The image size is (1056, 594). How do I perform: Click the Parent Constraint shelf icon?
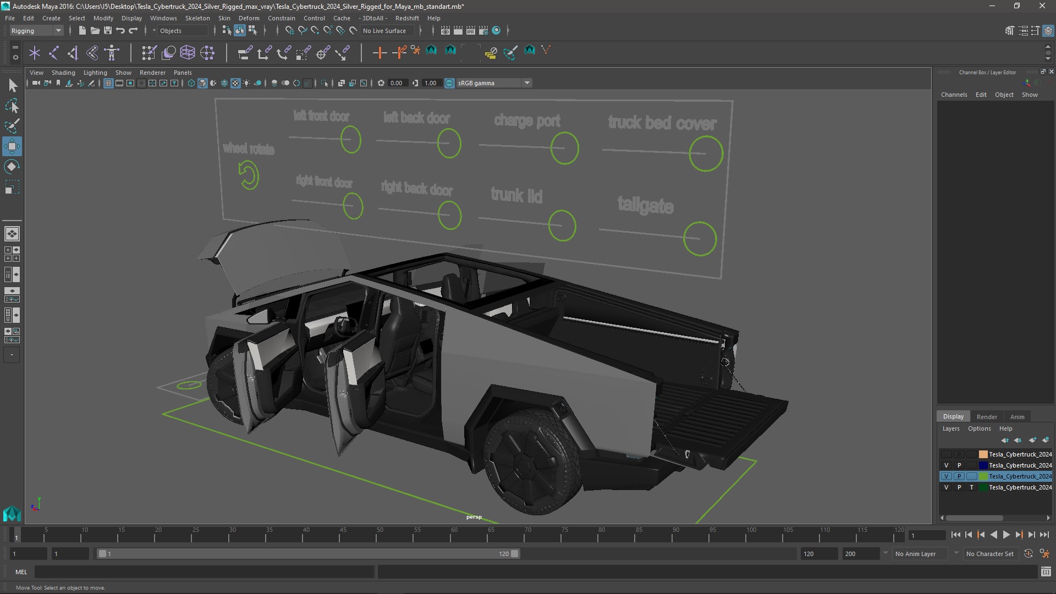[x=245, y=53]
